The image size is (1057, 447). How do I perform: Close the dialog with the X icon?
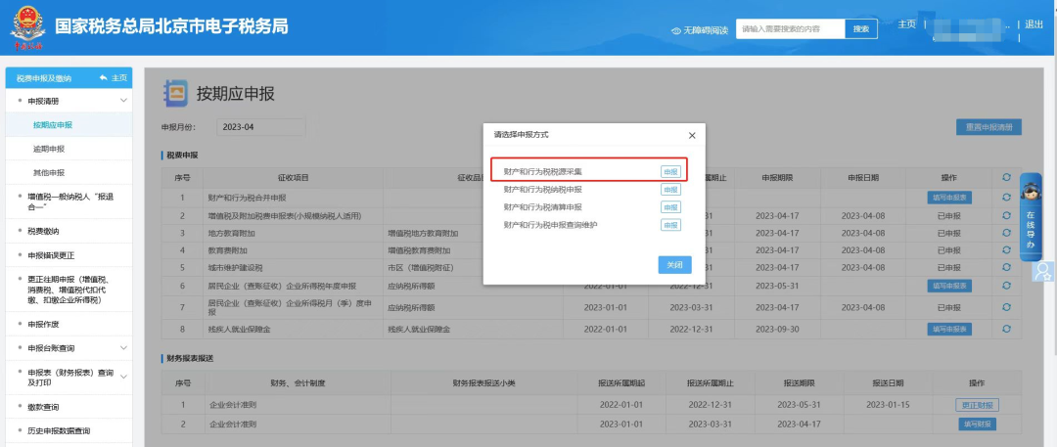(692, 135)
